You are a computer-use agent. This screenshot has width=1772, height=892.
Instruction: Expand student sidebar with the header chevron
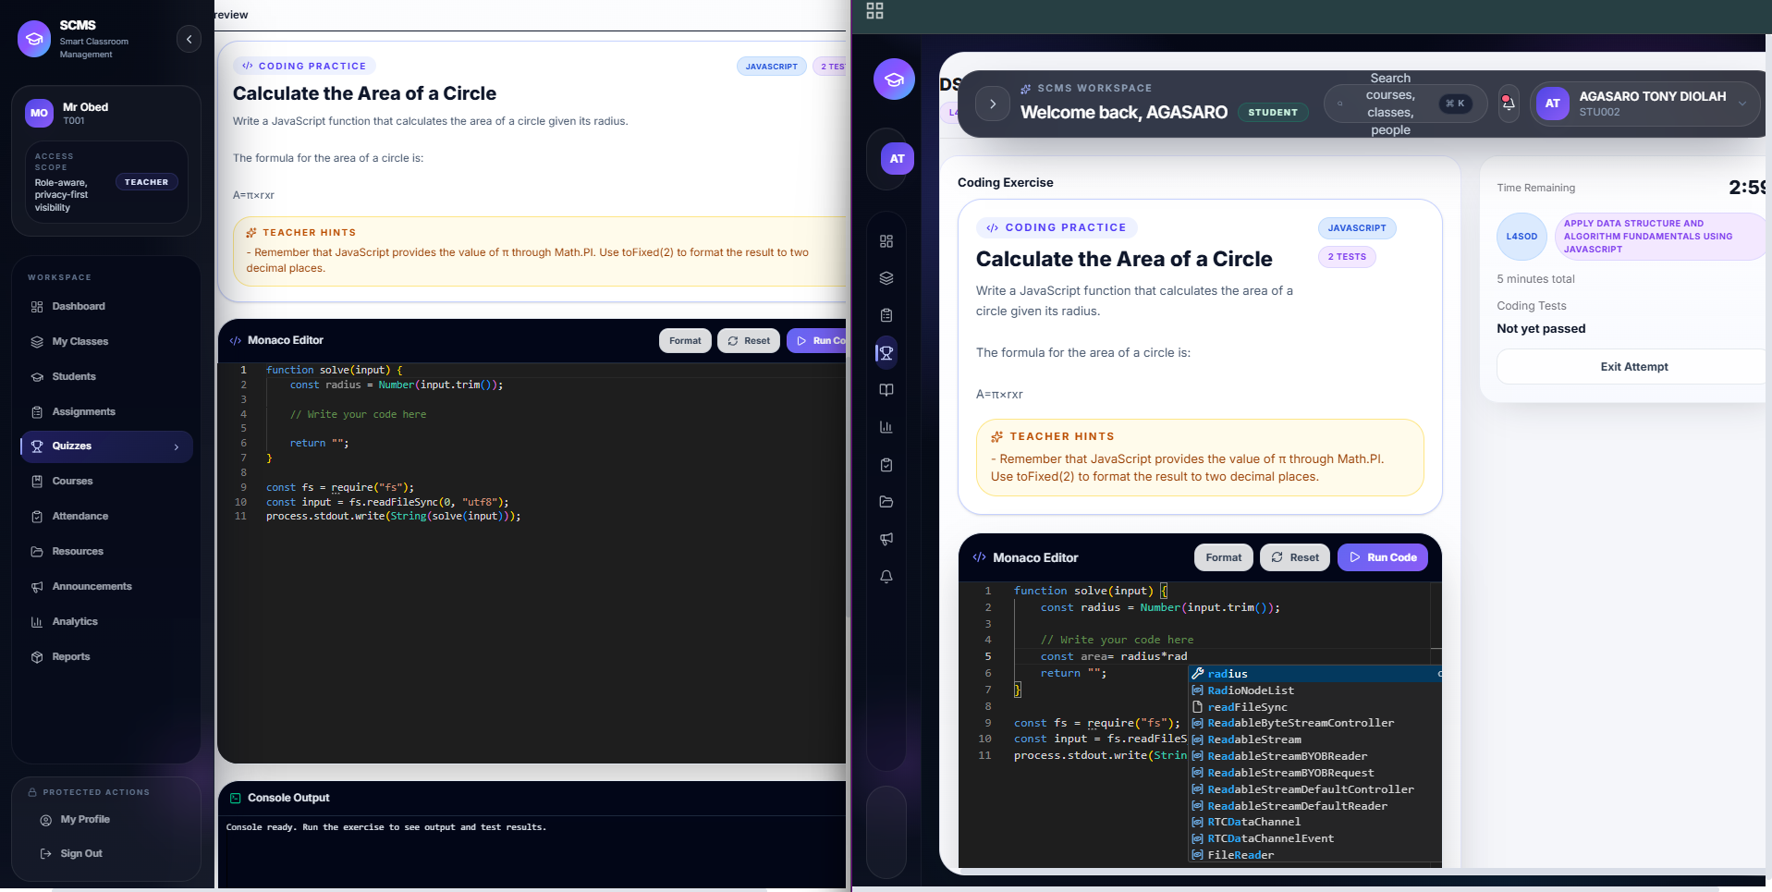993,104
